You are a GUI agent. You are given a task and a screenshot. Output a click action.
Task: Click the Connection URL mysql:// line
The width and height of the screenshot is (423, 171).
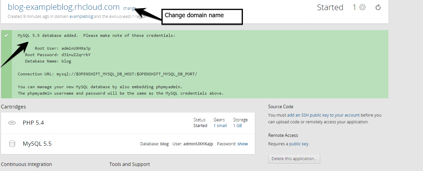[107, 74]
